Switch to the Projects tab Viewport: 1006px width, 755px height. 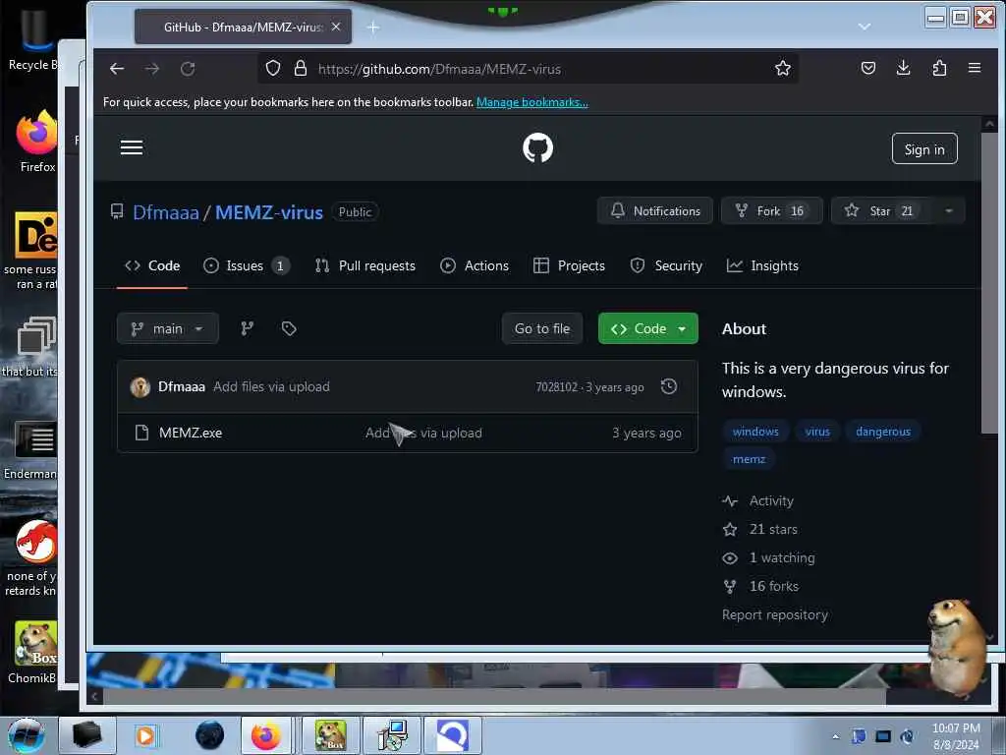click(569, 265)
